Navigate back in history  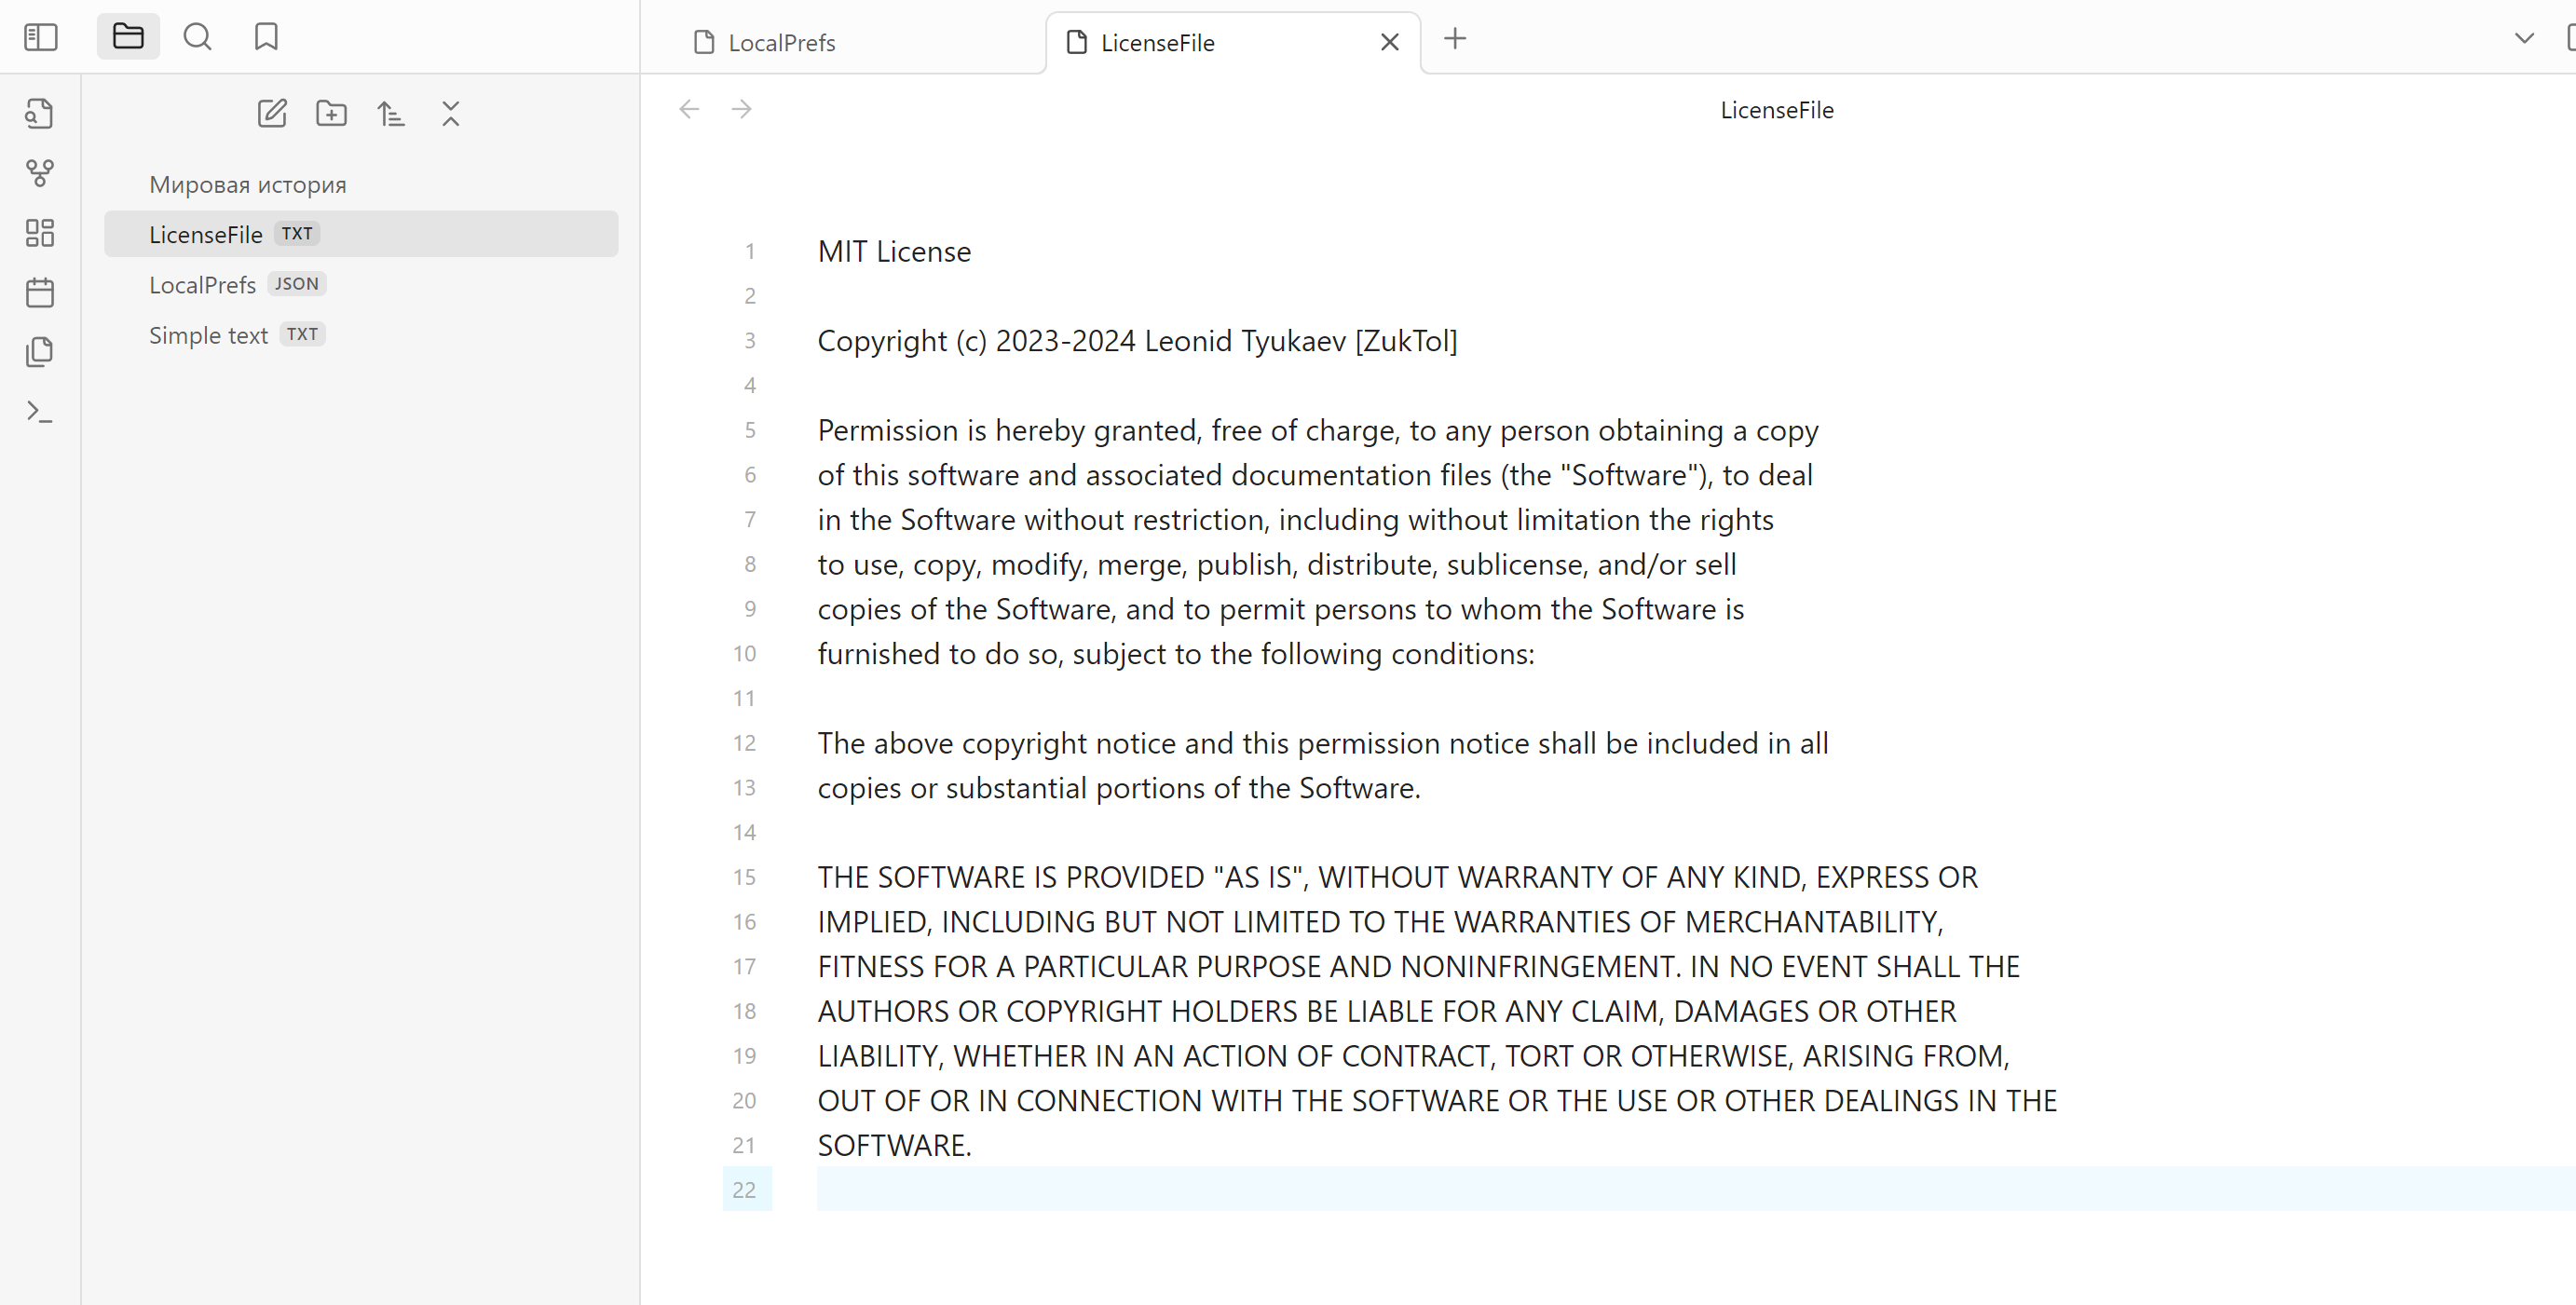click(689, 109)
